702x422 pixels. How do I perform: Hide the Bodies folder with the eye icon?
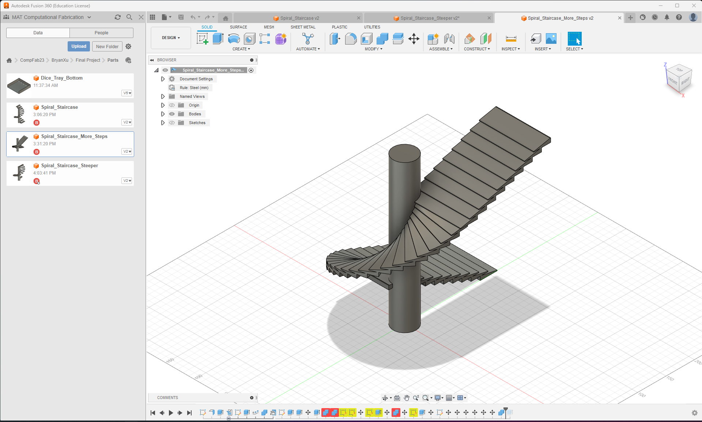pos(172,114)
